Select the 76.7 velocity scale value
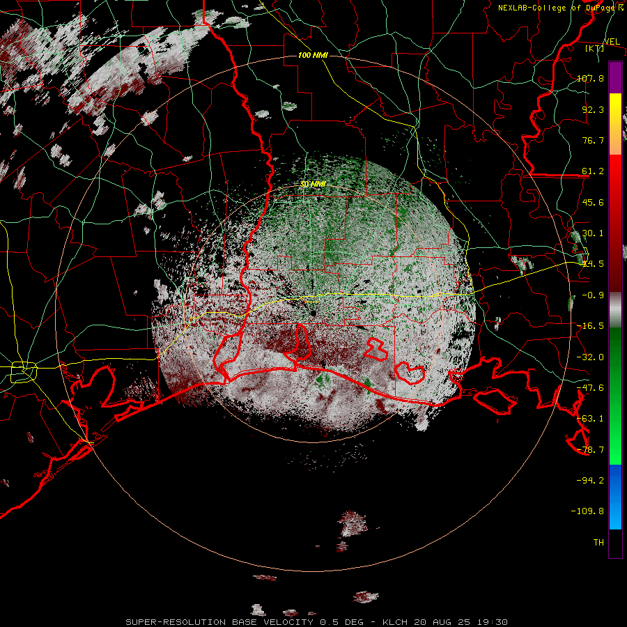This screenshot has width=627, height=627. [x=593, y=140]
